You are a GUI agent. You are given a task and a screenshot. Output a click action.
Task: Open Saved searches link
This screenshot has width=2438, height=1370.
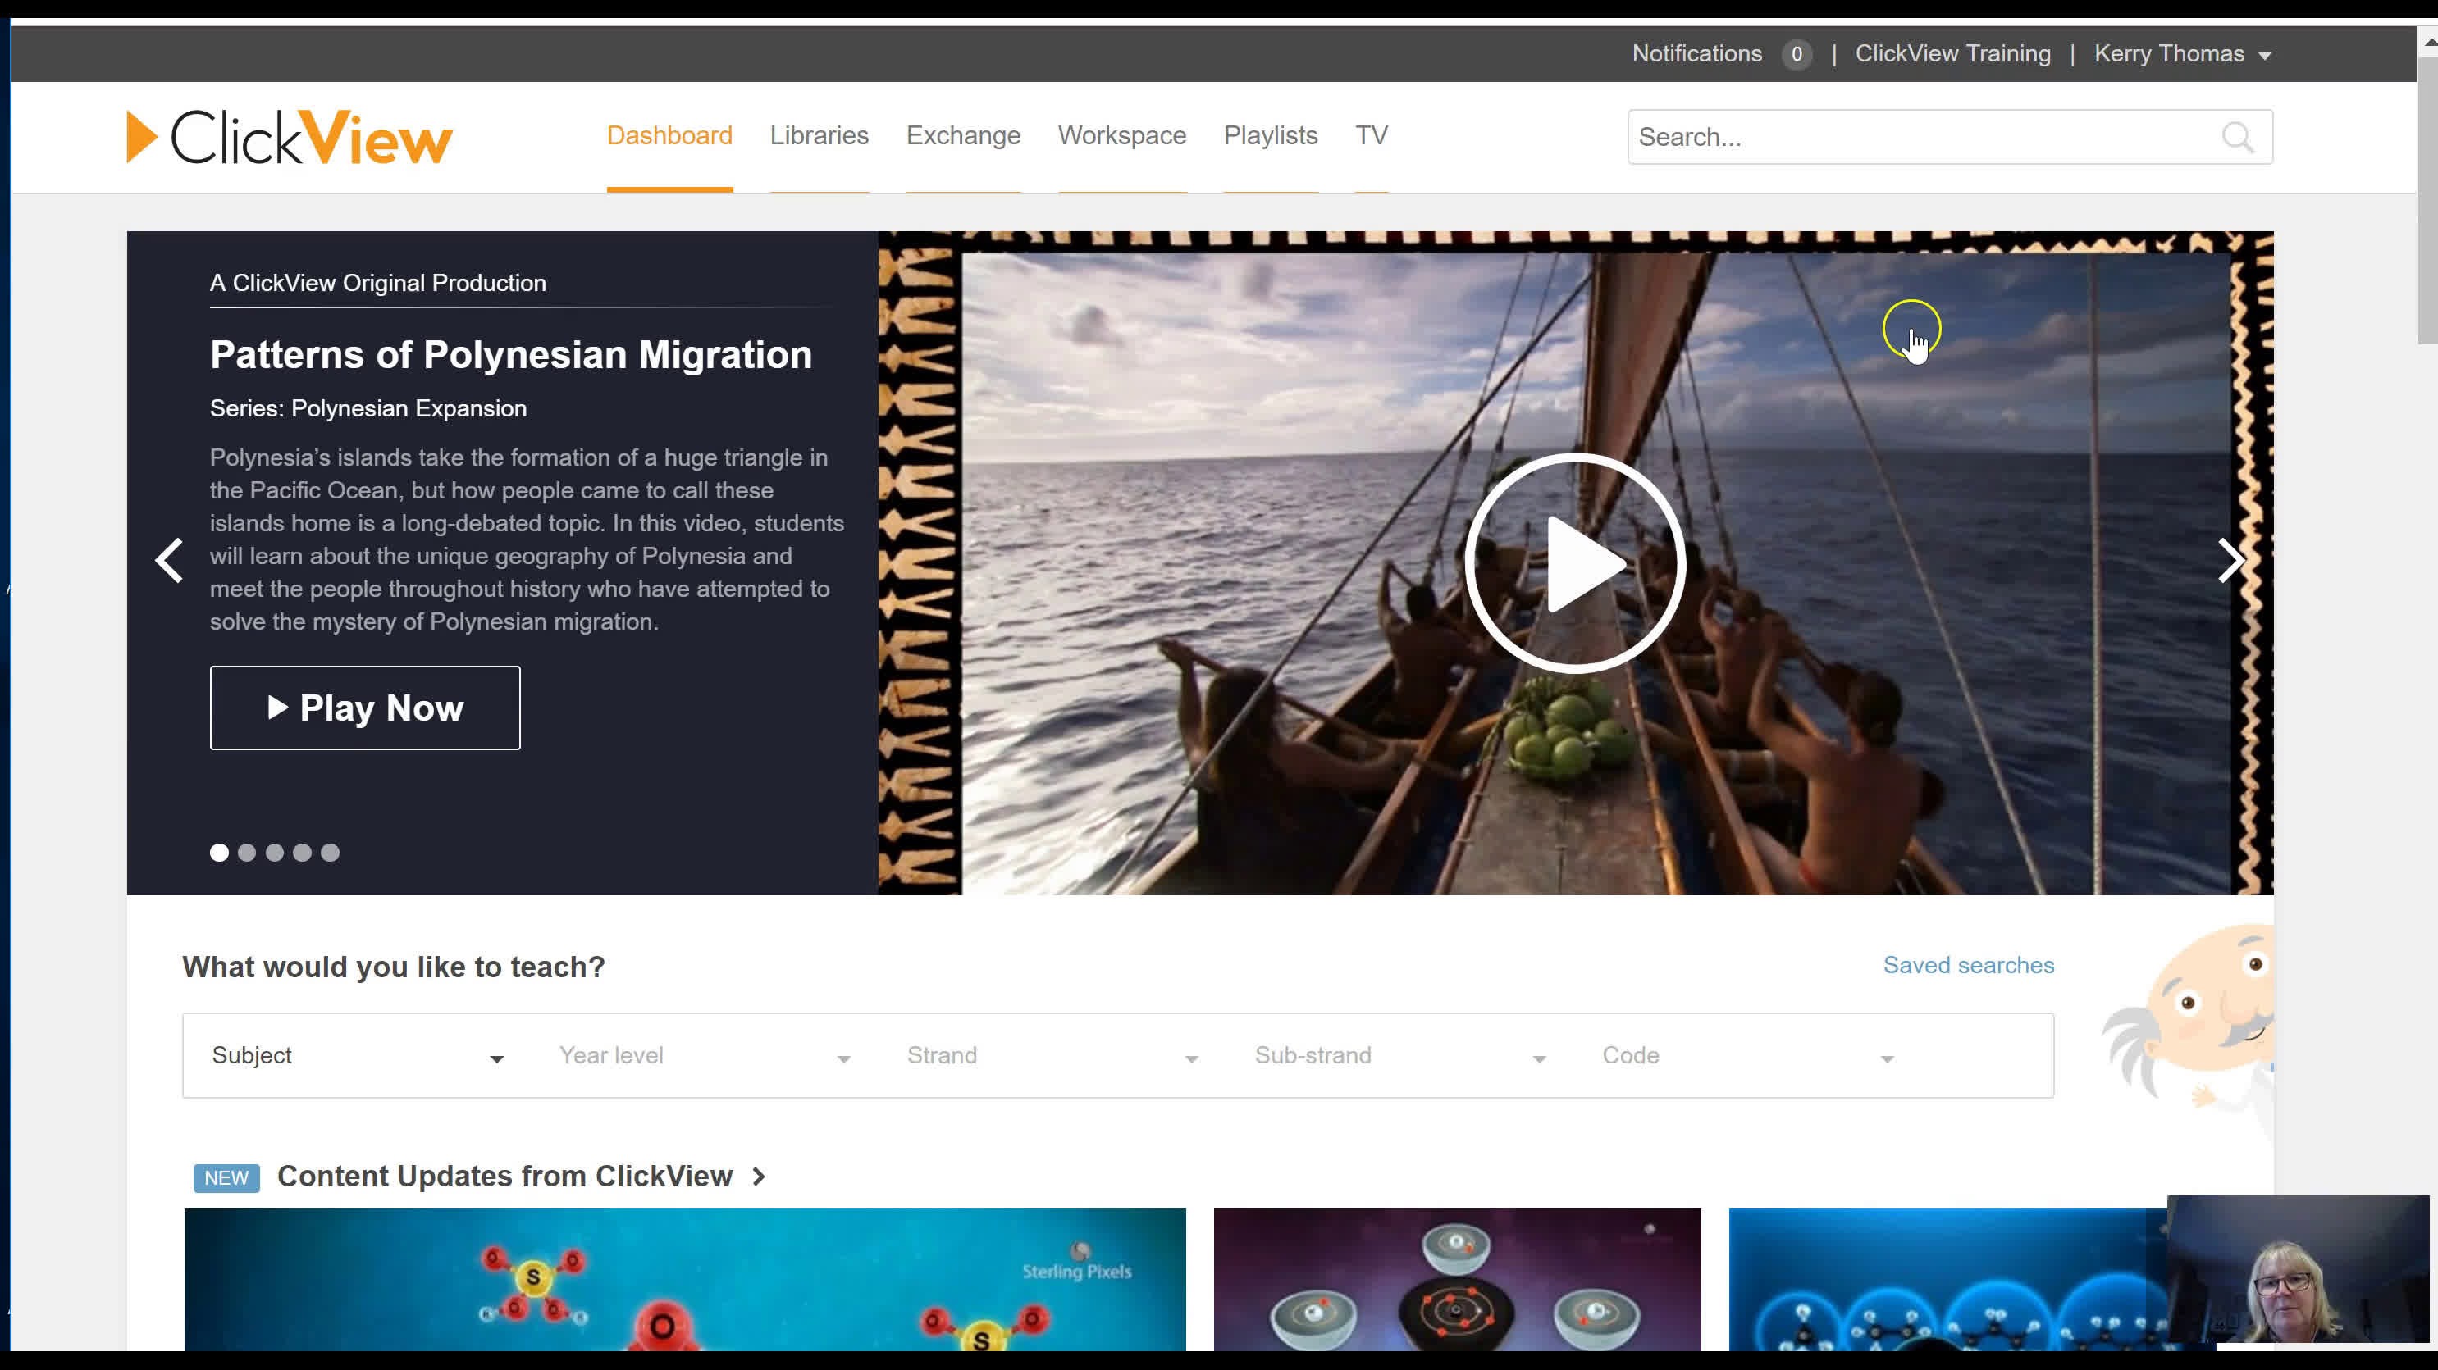coord(1969,965)
